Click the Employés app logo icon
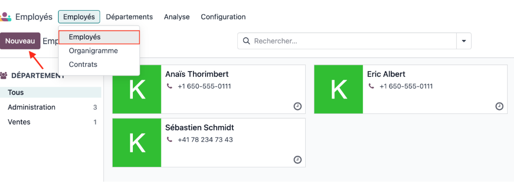The height and width of the screenshot is (189, 514). click(5, 17)
